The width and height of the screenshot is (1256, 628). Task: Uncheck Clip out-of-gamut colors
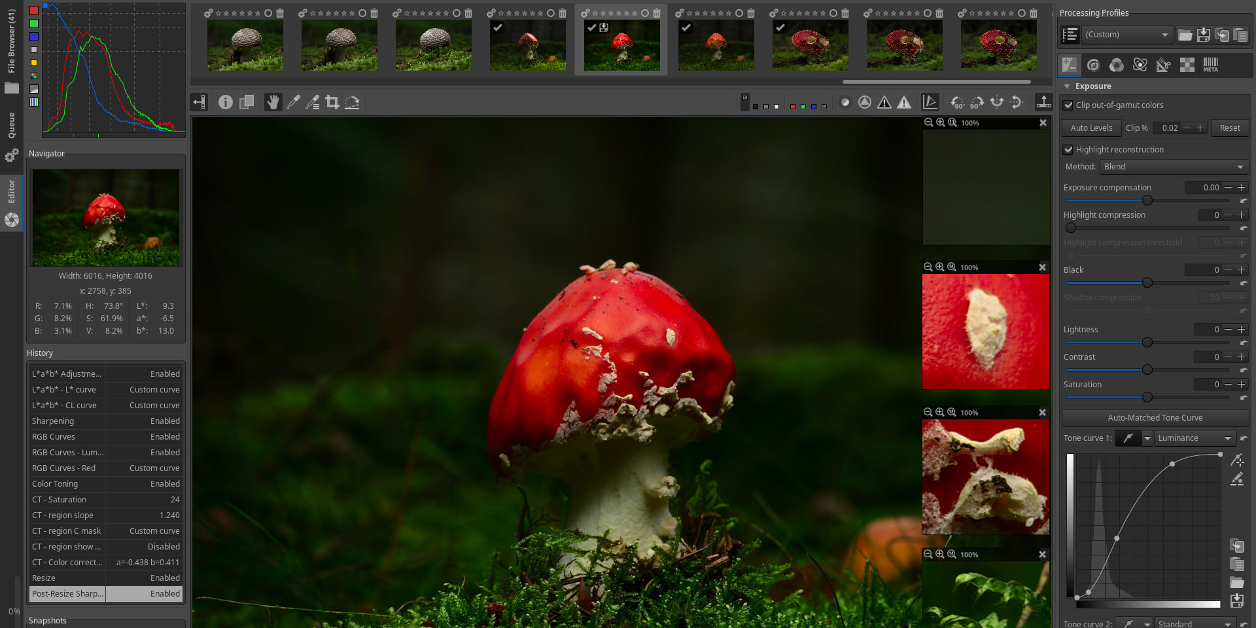click(1068, 105)
